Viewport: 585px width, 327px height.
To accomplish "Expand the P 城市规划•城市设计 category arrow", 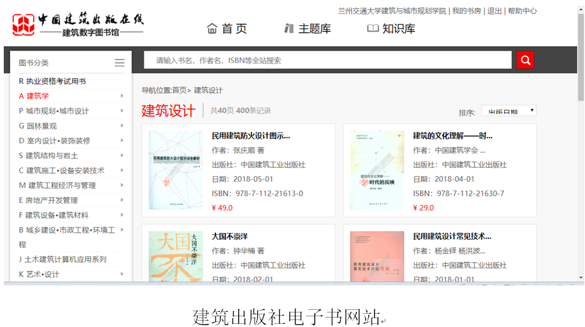I will [122, 111].
